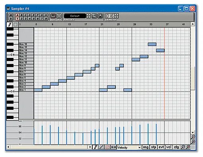Image resolution: width=203 pixels, height=157 pixels.
Task: Select the square selection tool beside the pencil
Action: click(16, 25)
